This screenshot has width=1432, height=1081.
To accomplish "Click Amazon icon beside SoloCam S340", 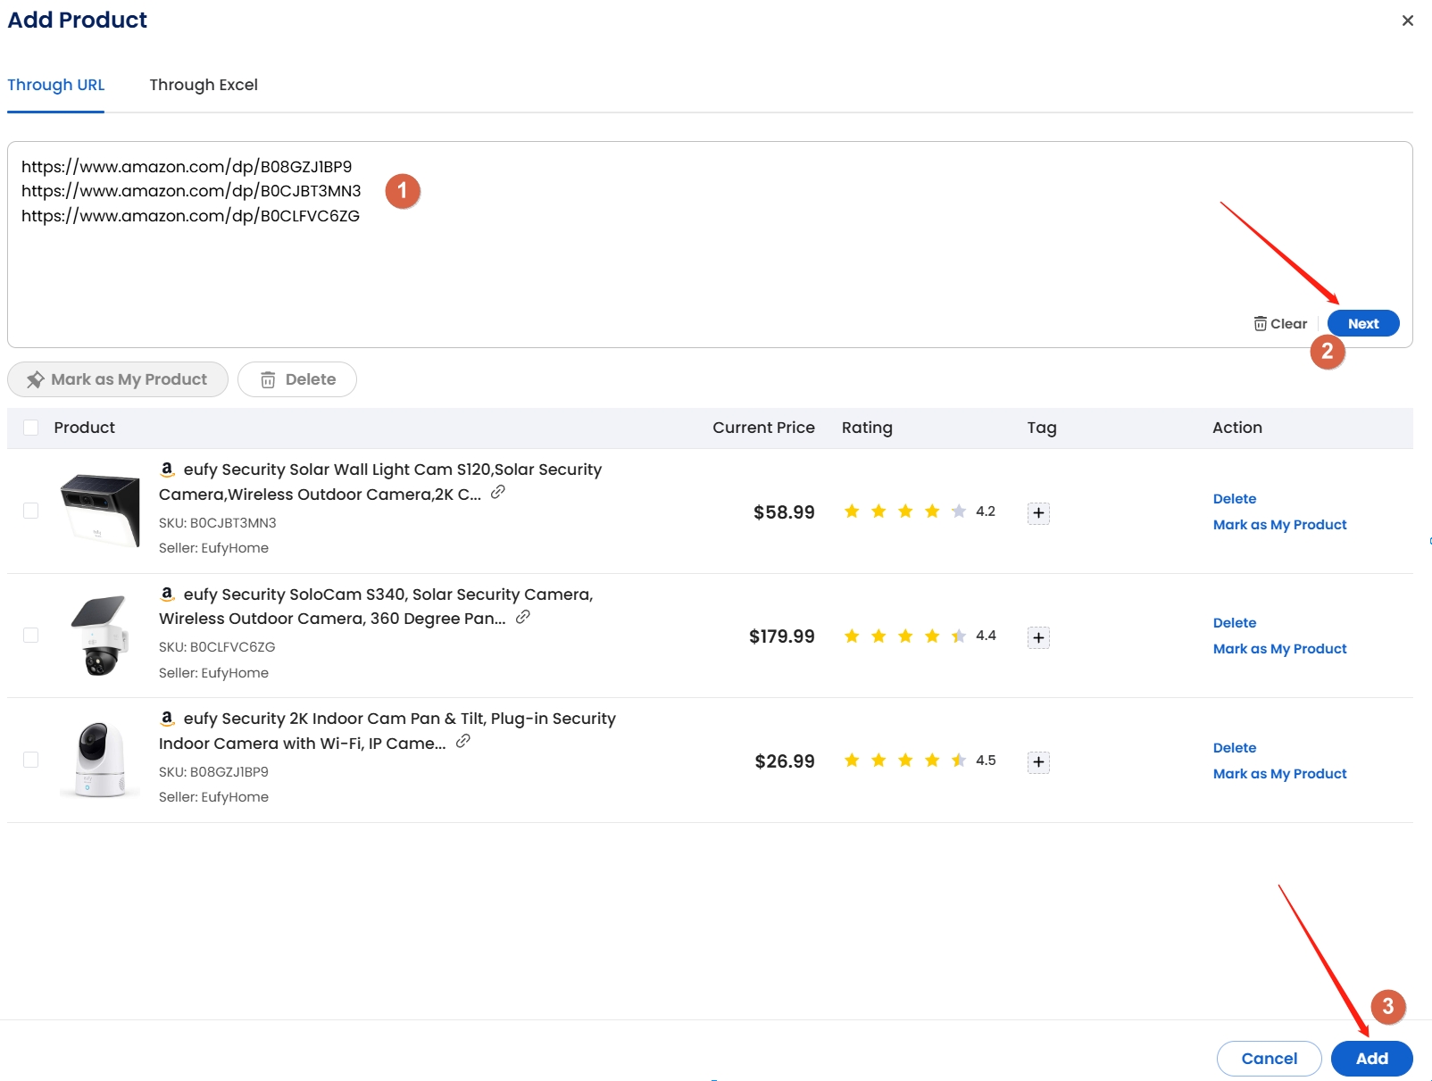I will tap(167, 594).
